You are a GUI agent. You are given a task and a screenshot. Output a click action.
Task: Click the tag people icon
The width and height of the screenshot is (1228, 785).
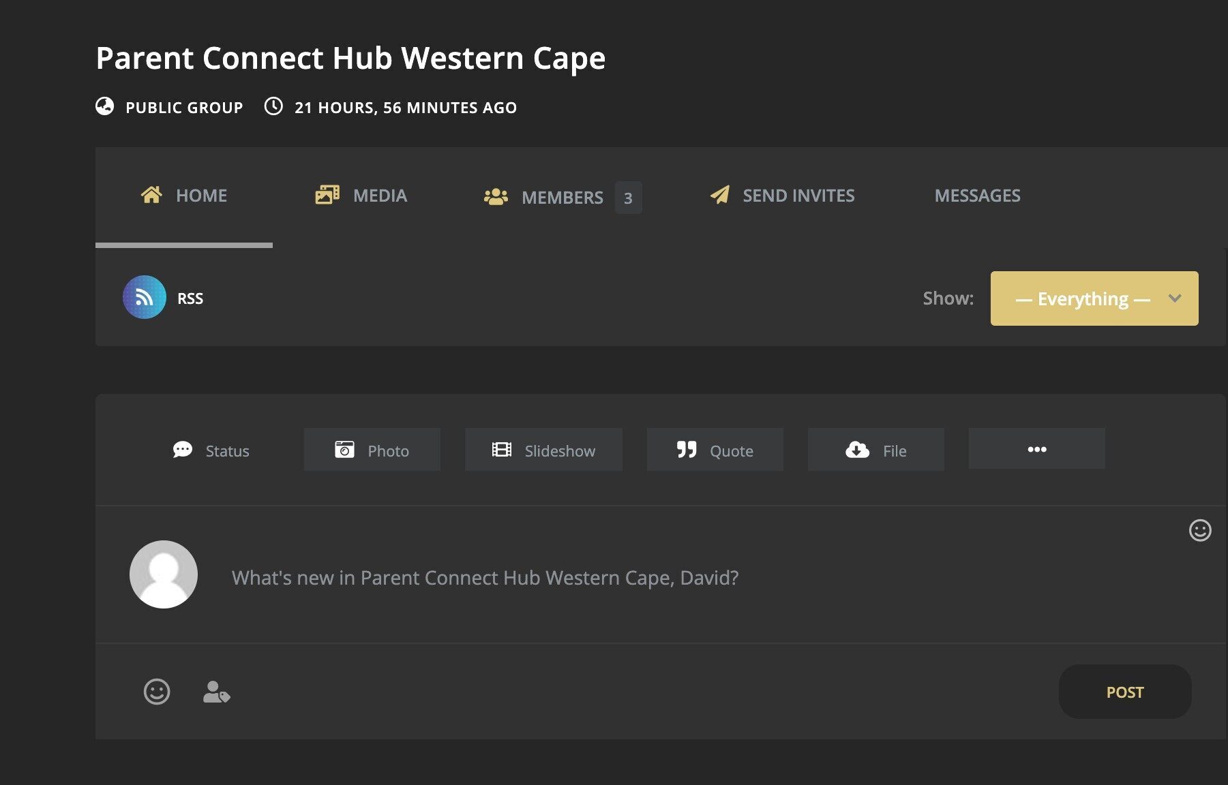217,692
